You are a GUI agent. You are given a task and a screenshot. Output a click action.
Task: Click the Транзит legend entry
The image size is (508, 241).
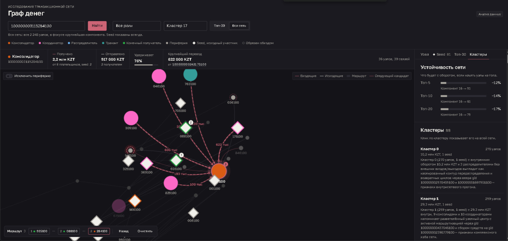coord(110,43)
